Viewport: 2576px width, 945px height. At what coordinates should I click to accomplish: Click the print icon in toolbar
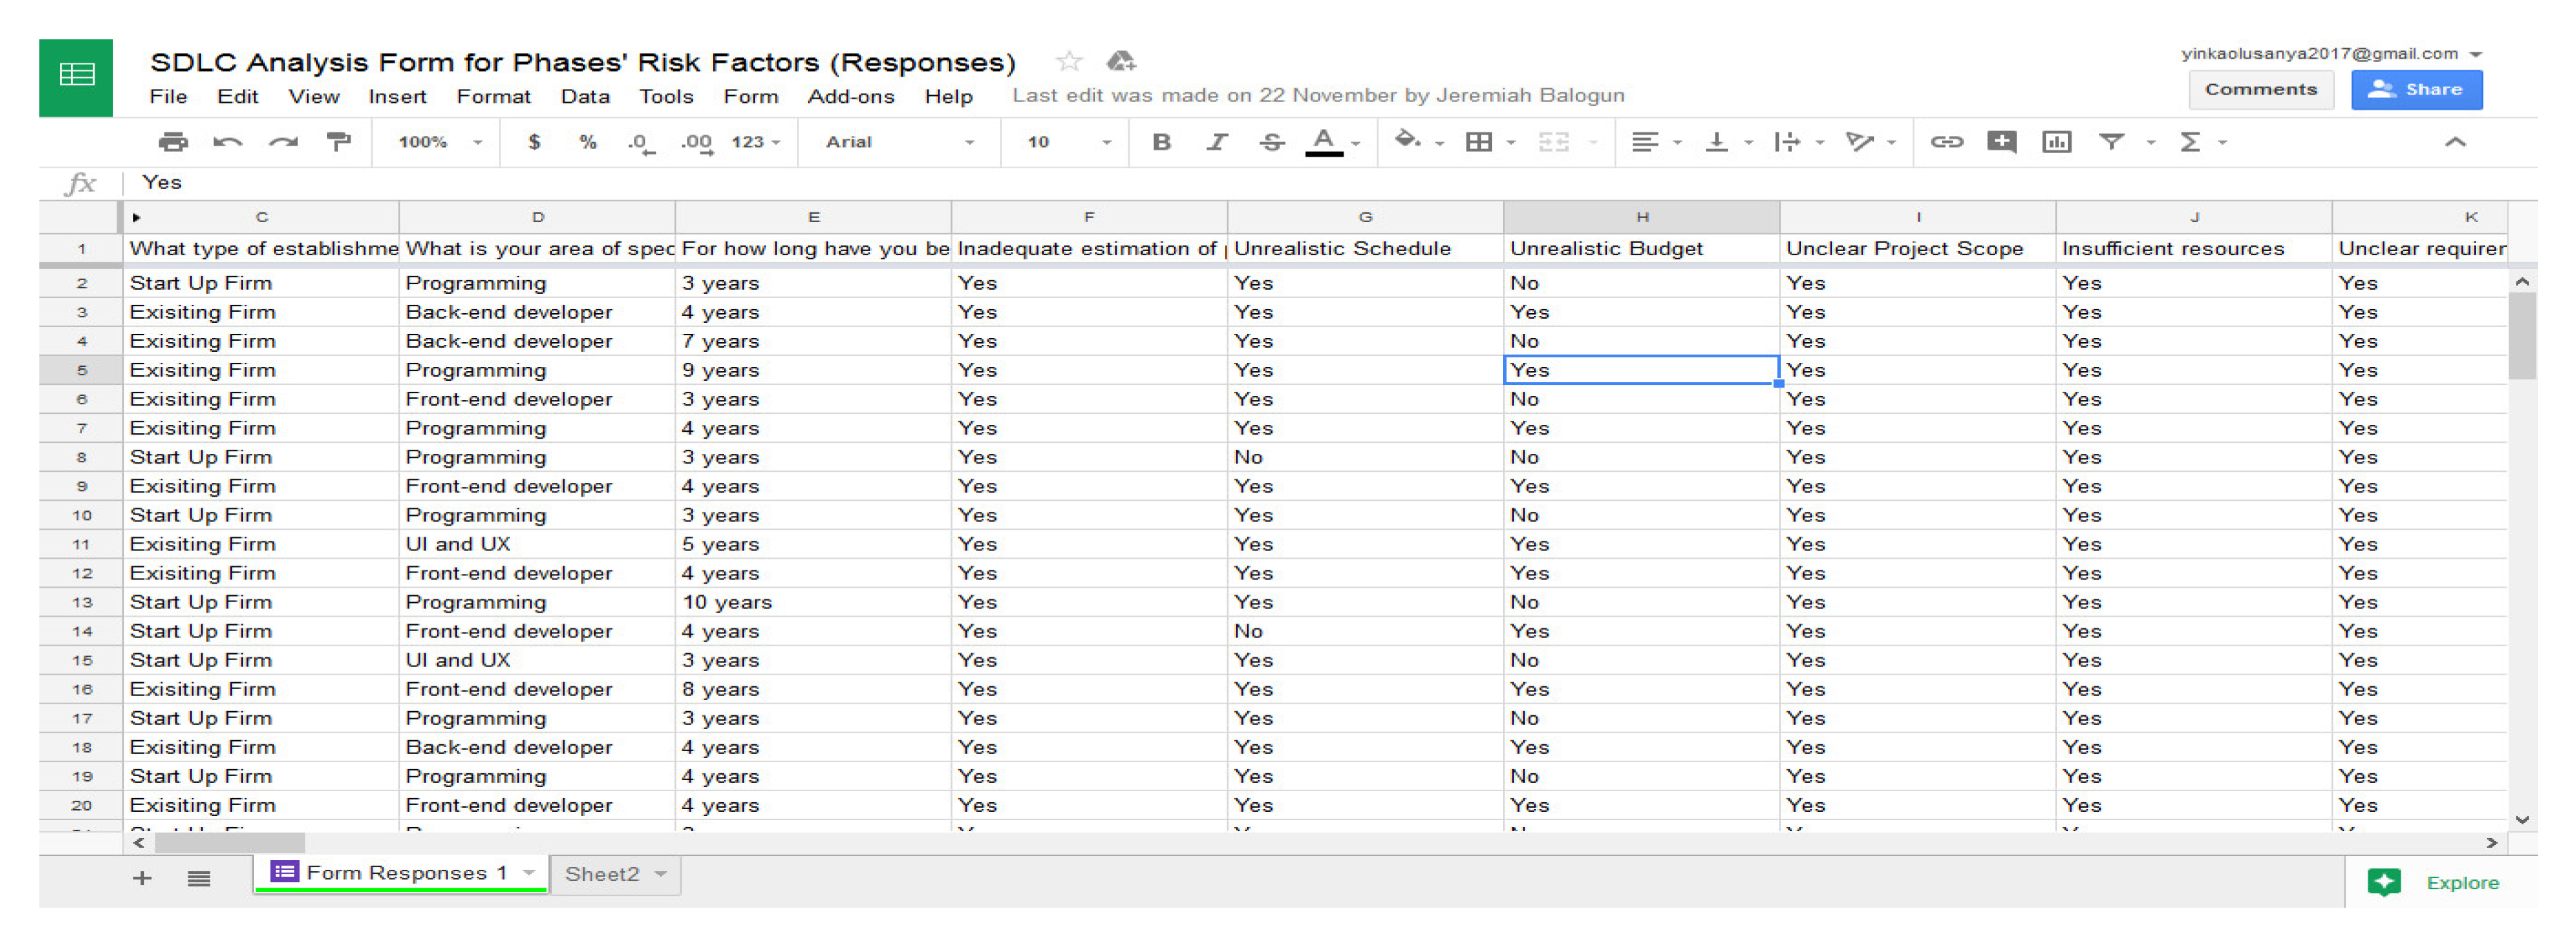point(173,142)
